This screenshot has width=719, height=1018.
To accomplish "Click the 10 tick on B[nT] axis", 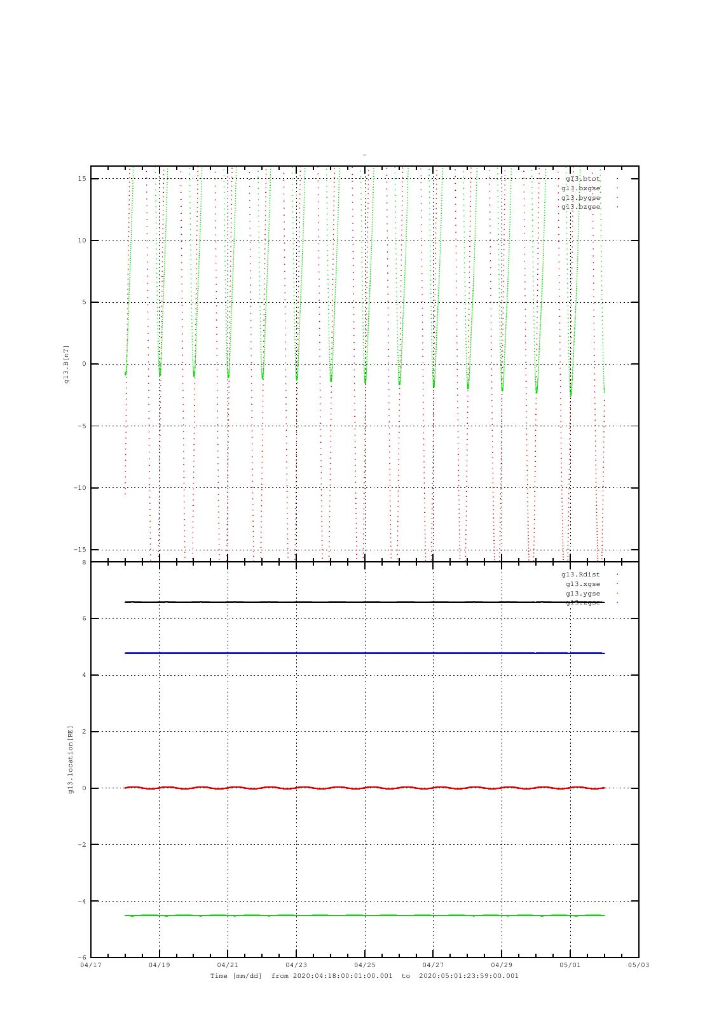I will coord(83,241).
